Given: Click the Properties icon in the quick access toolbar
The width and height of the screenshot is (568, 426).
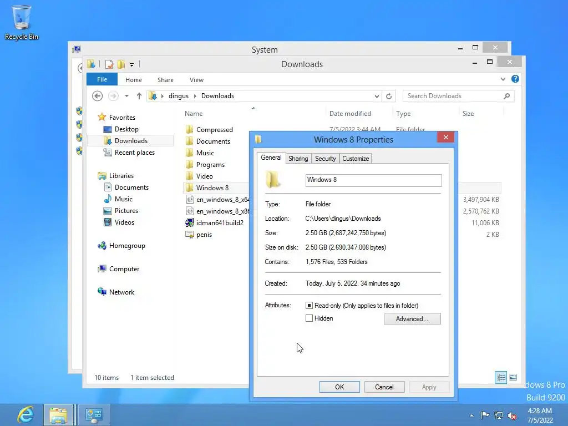Looking at the screenshot, I should point(109,64).
